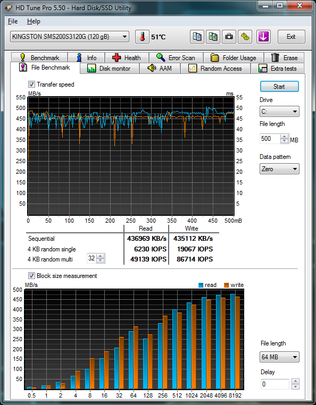Click 6230 IOPS random single read
This screenshot has width=316, height=405.
(x=150, y=249)
